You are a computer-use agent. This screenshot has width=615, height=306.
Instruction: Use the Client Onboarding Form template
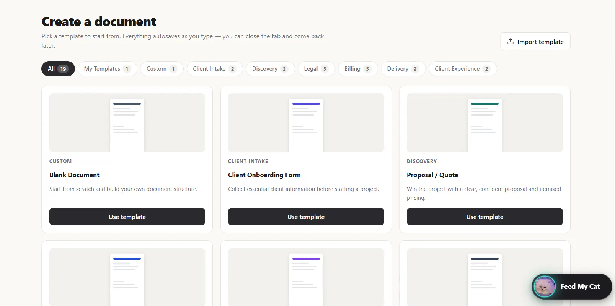coord(306,217)
